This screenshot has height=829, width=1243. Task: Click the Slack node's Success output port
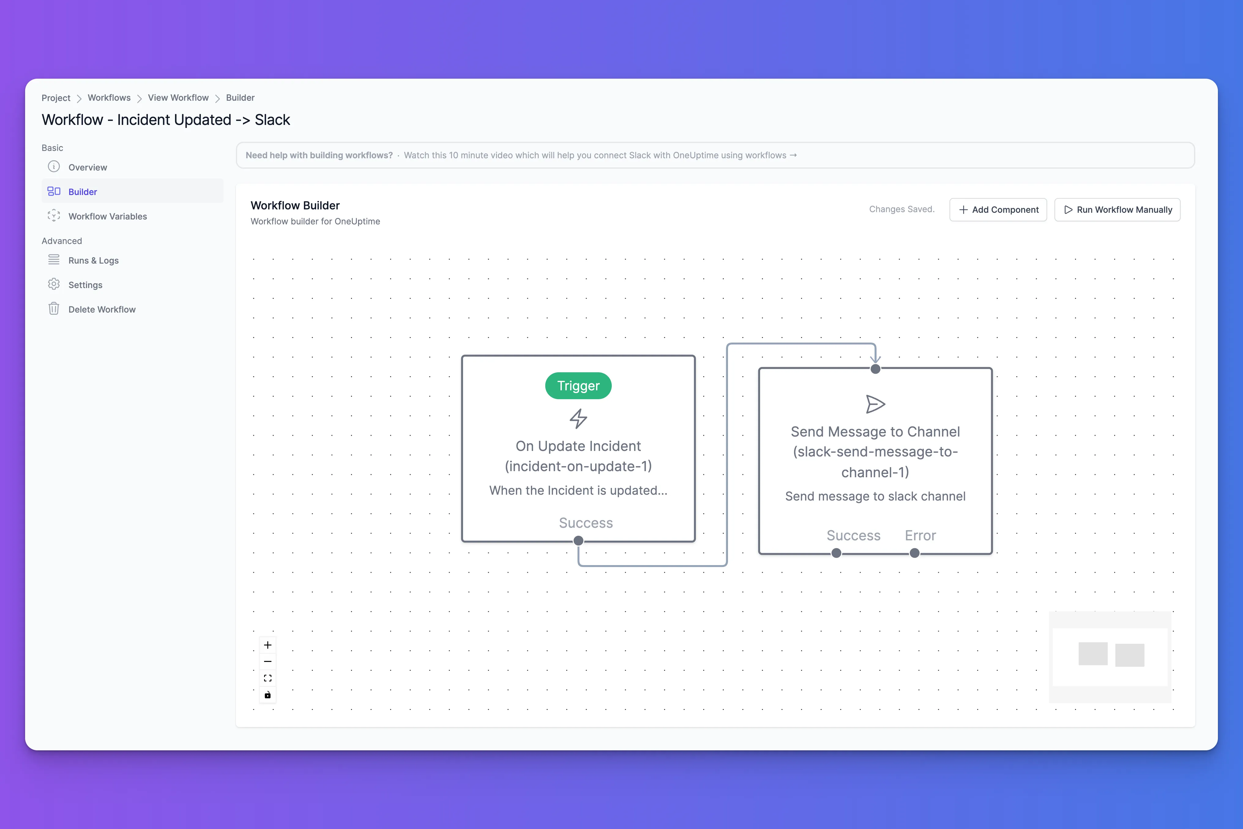pos(836,553)
